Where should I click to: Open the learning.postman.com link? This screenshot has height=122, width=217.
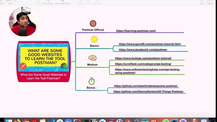tap(136, 31)
